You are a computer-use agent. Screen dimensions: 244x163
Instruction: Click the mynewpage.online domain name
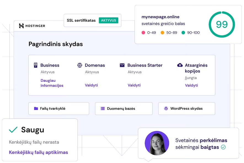click(160, 17)
